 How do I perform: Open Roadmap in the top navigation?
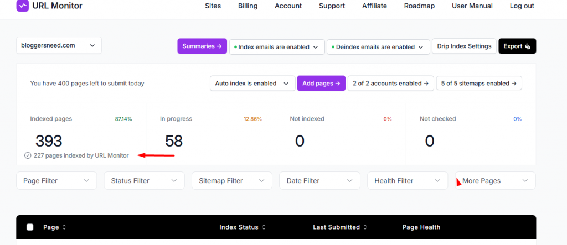[420, 6]
